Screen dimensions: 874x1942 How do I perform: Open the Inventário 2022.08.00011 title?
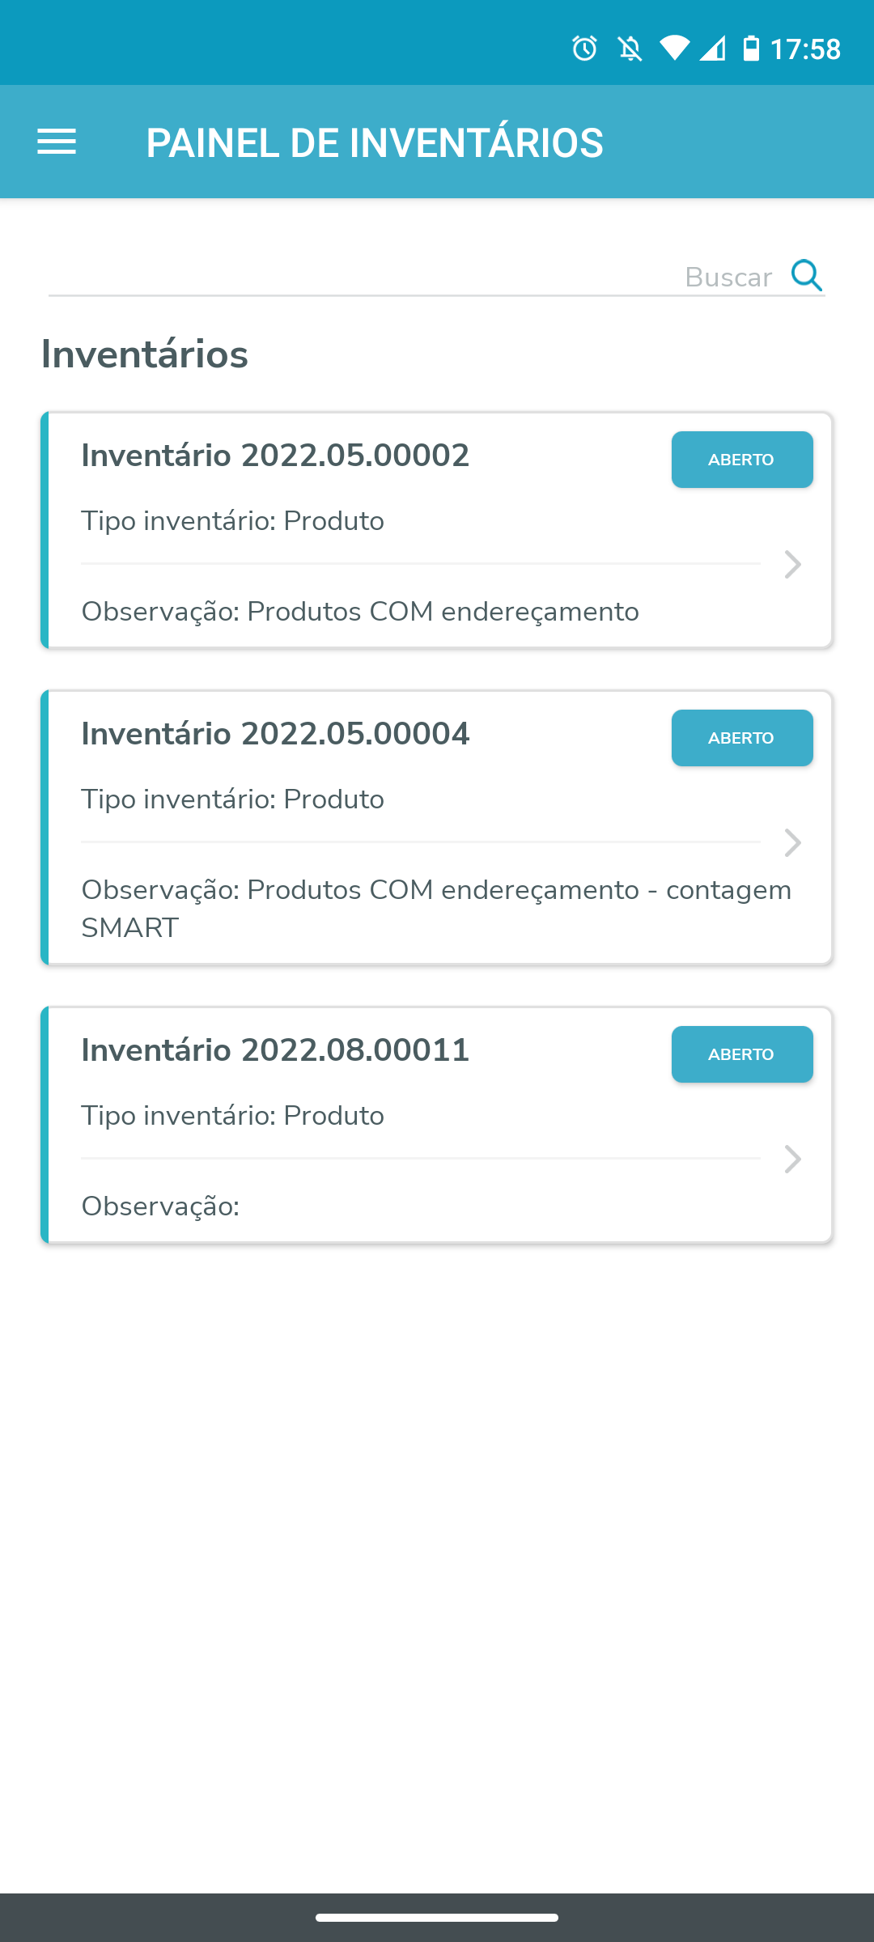(x=275, y=1050)
